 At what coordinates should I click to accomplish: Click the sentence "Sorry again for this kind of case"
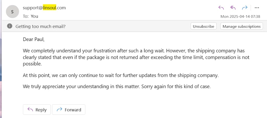[x=176, y=87]
